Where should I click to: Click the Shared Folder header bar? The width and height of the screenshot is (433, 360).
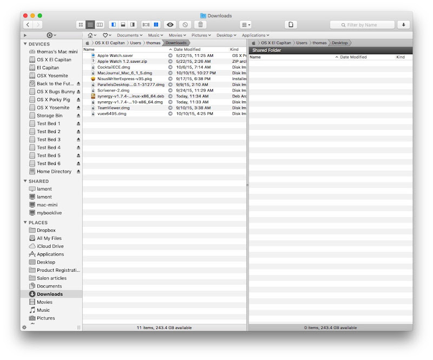(331, 50)
